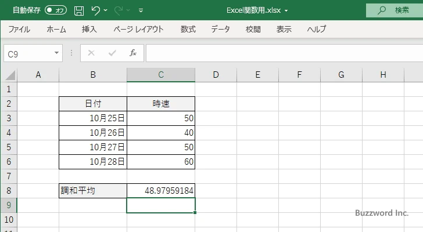
Task: Click the 10月26日 cell
Action: pyautogui.click(x=93, y=133)
